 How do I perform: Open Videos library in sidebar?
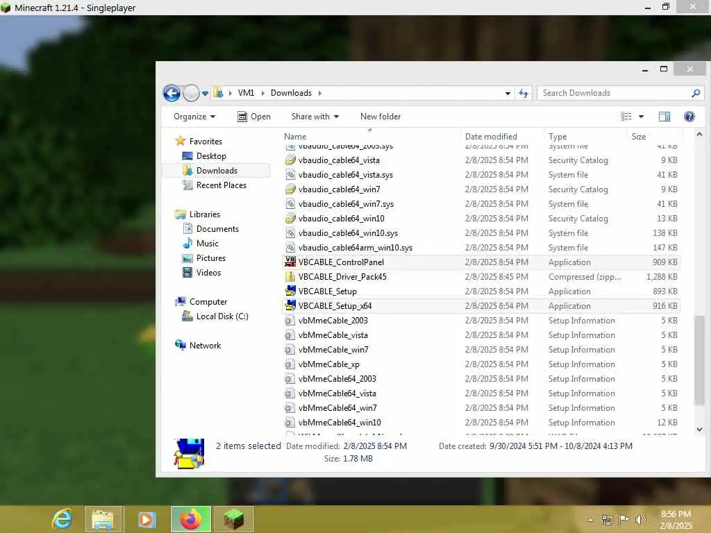click(x=208, y=272)
